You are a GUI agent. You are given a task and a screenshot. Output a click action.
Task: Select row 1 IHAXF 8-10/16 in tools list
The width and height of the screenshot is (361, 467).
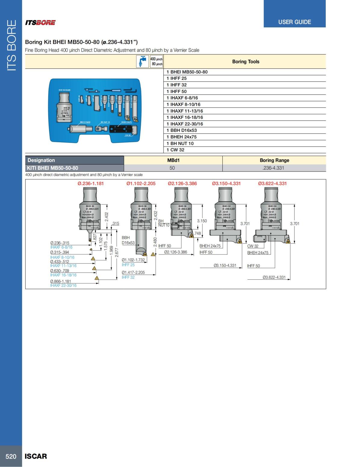click(x=245, y=104)
